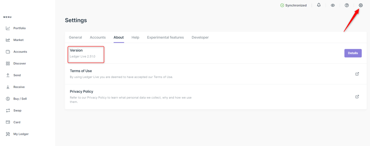Open Card in the sidebar
Viewport: 370px width, 146px height.
point(17,122)
